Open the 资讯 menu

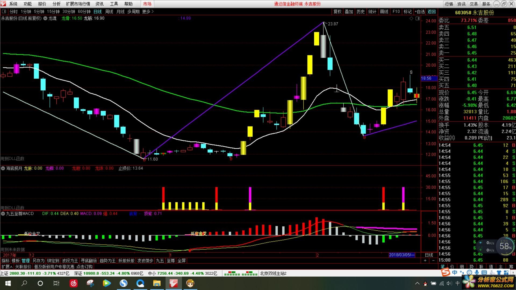point(99,4)
